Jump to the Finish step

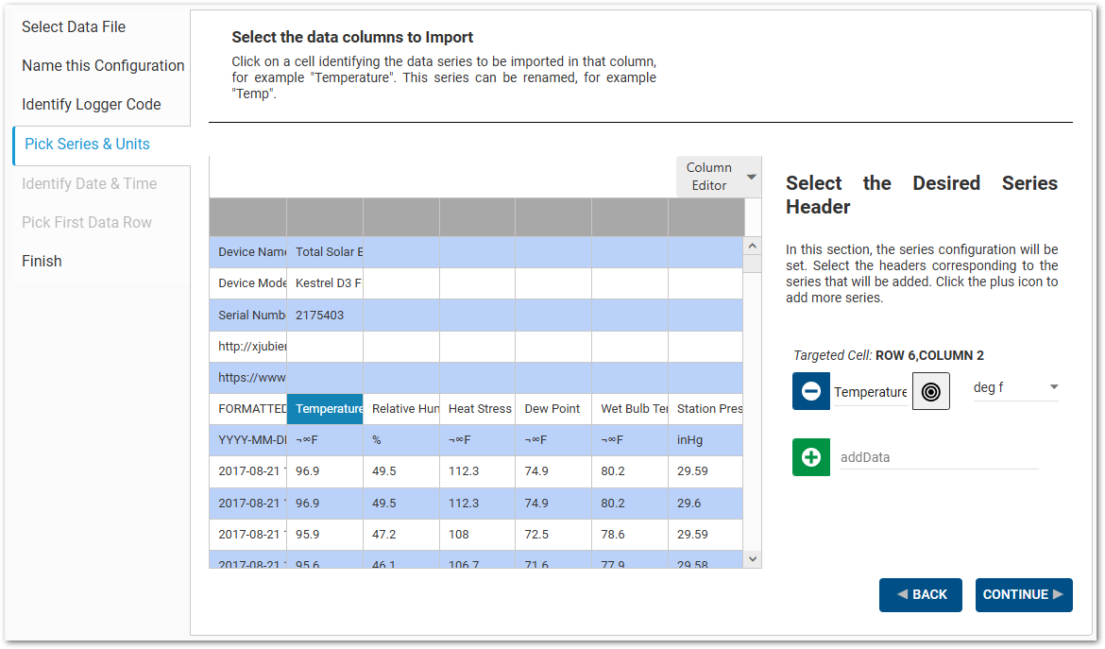point(42,261)
